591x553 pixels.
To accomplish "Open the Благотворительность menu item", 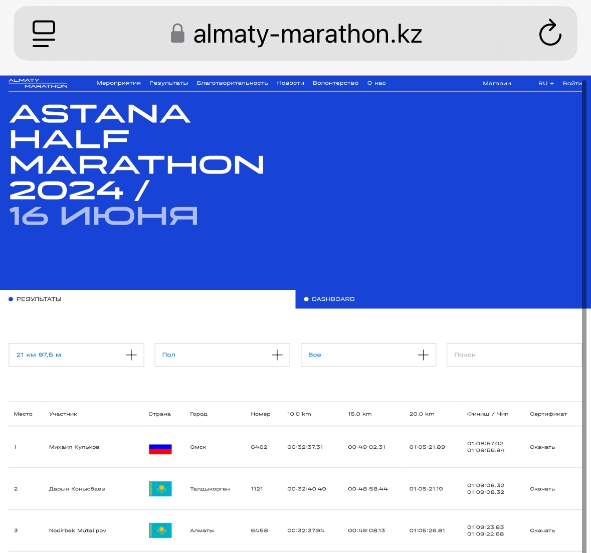I will [232, 83].
